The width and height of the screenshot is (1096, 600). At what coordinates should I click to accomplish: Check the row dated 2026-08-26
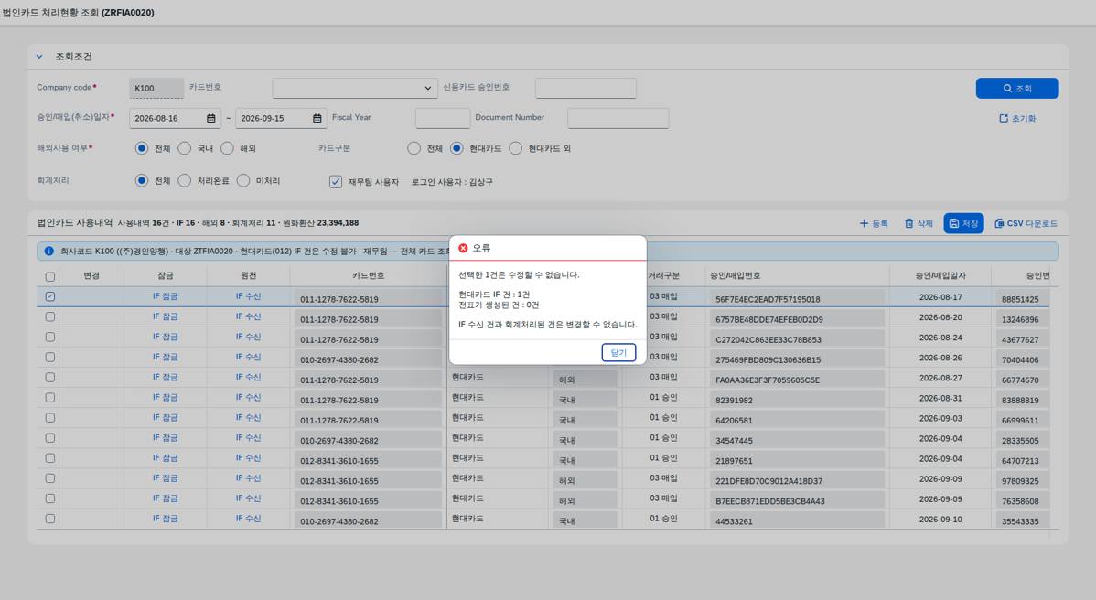[x=50, y=357]
